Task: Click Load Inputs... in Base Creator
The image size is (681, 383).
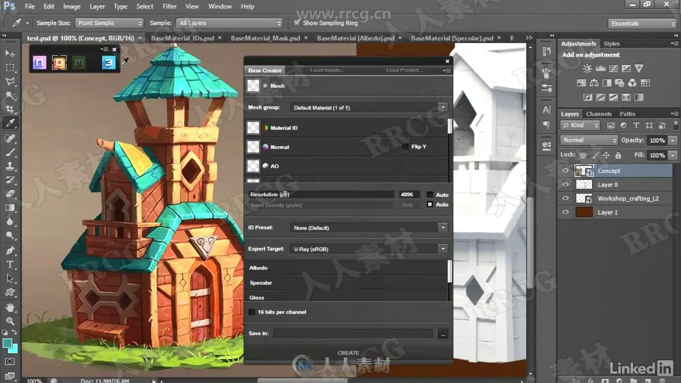Action: point(327,70)
